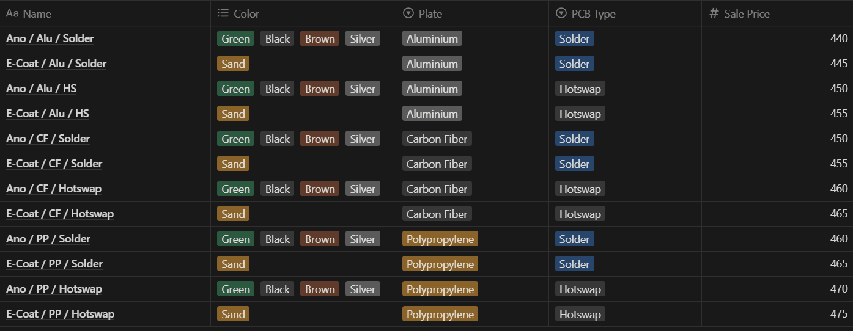Open the Aluminium plate selector for Ano / Alu / Solder
Image resolution: width=853 pixels, height=331 pixels.
coord(432,39)
